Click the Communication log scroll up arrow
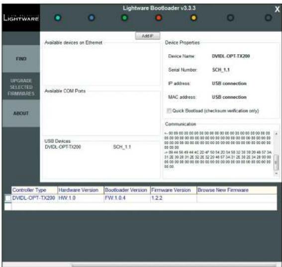The width and height of the screenshot is (282, 267). pos(276,134)
